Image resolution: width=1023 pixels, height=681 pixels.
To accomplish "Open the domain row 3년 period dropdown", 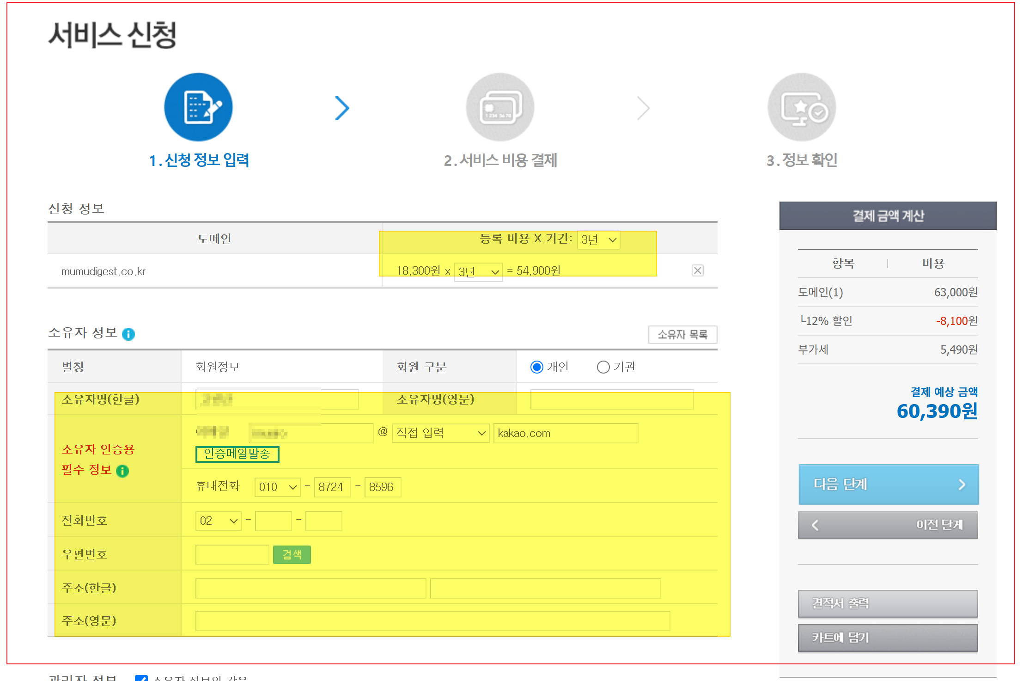I will (x=478, y=271).
